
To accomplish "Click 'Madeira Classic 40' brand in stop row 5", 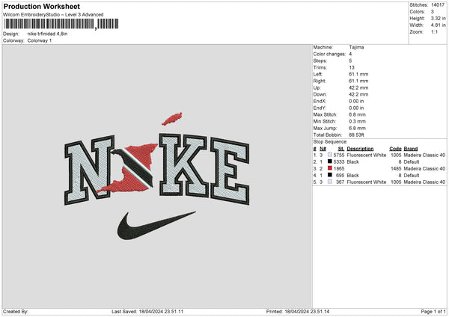I will click(x=424, y=182).
